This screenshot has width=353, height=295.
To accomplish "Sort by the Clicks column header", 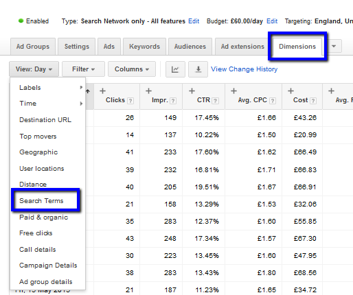I will 115,100.
